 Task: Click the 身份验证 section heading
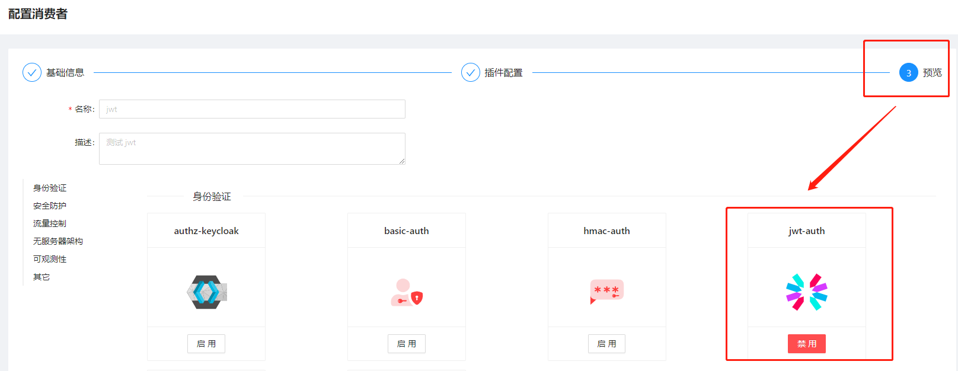(x=212, y=196)
